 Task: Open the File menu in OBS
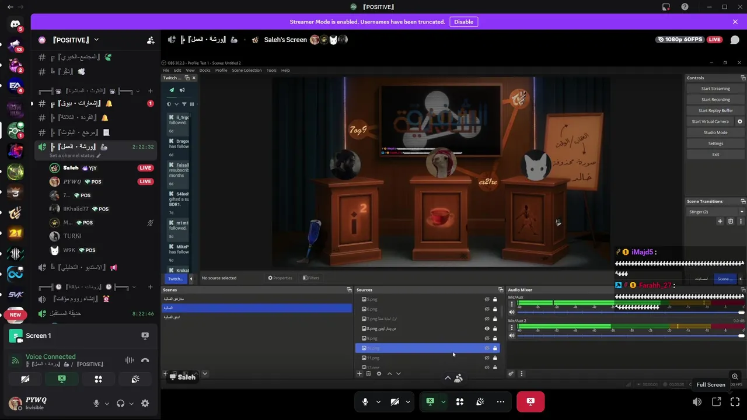(166, 70)
